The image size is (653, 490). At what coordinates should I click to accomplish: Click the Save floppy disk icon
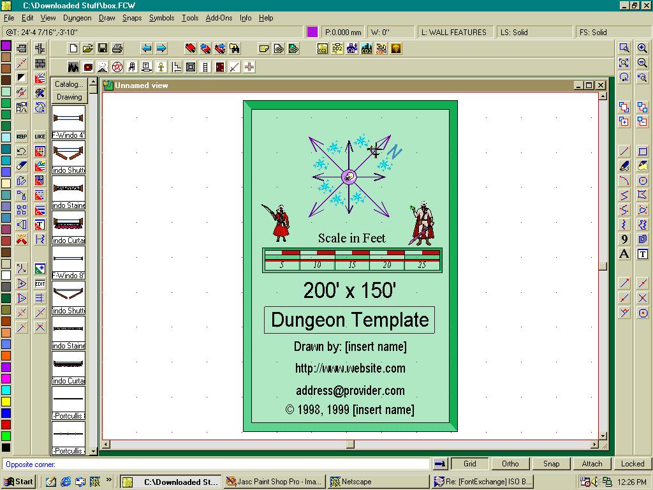pos(103,48)
